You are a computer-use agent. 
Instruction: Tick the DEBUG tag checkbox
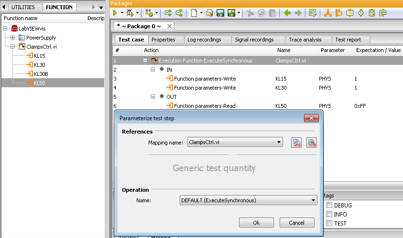(x=329, y=205)
